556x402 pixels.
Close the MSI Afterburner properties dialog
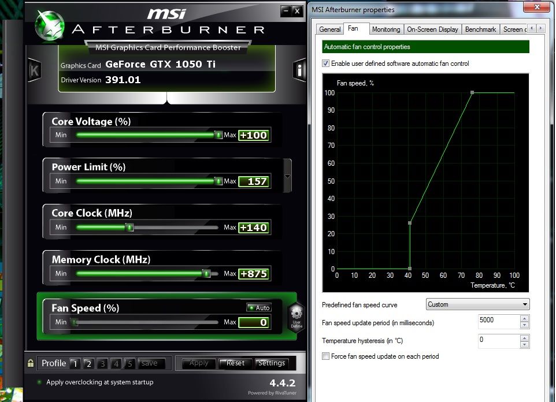[537, 7]
